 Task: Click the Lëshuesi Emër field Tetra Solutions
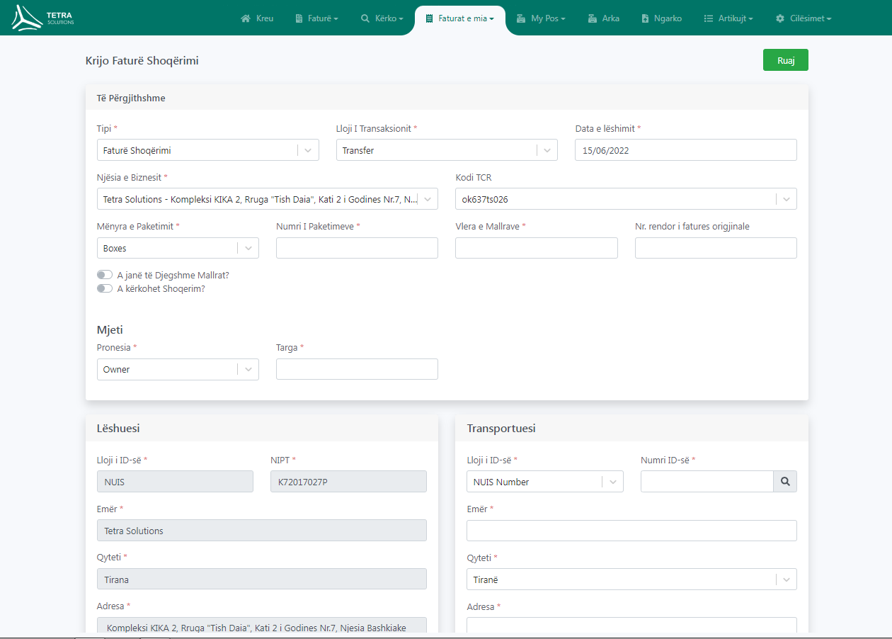click(x=262, y=531)
